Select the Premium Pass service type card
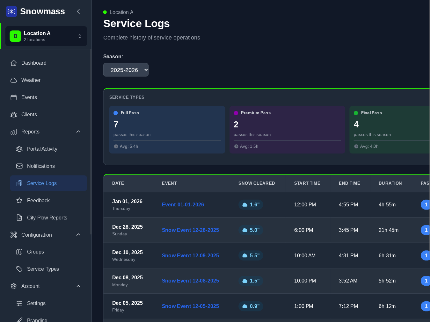Viewport: 430px width, 322px height. [x=287, y=130]
